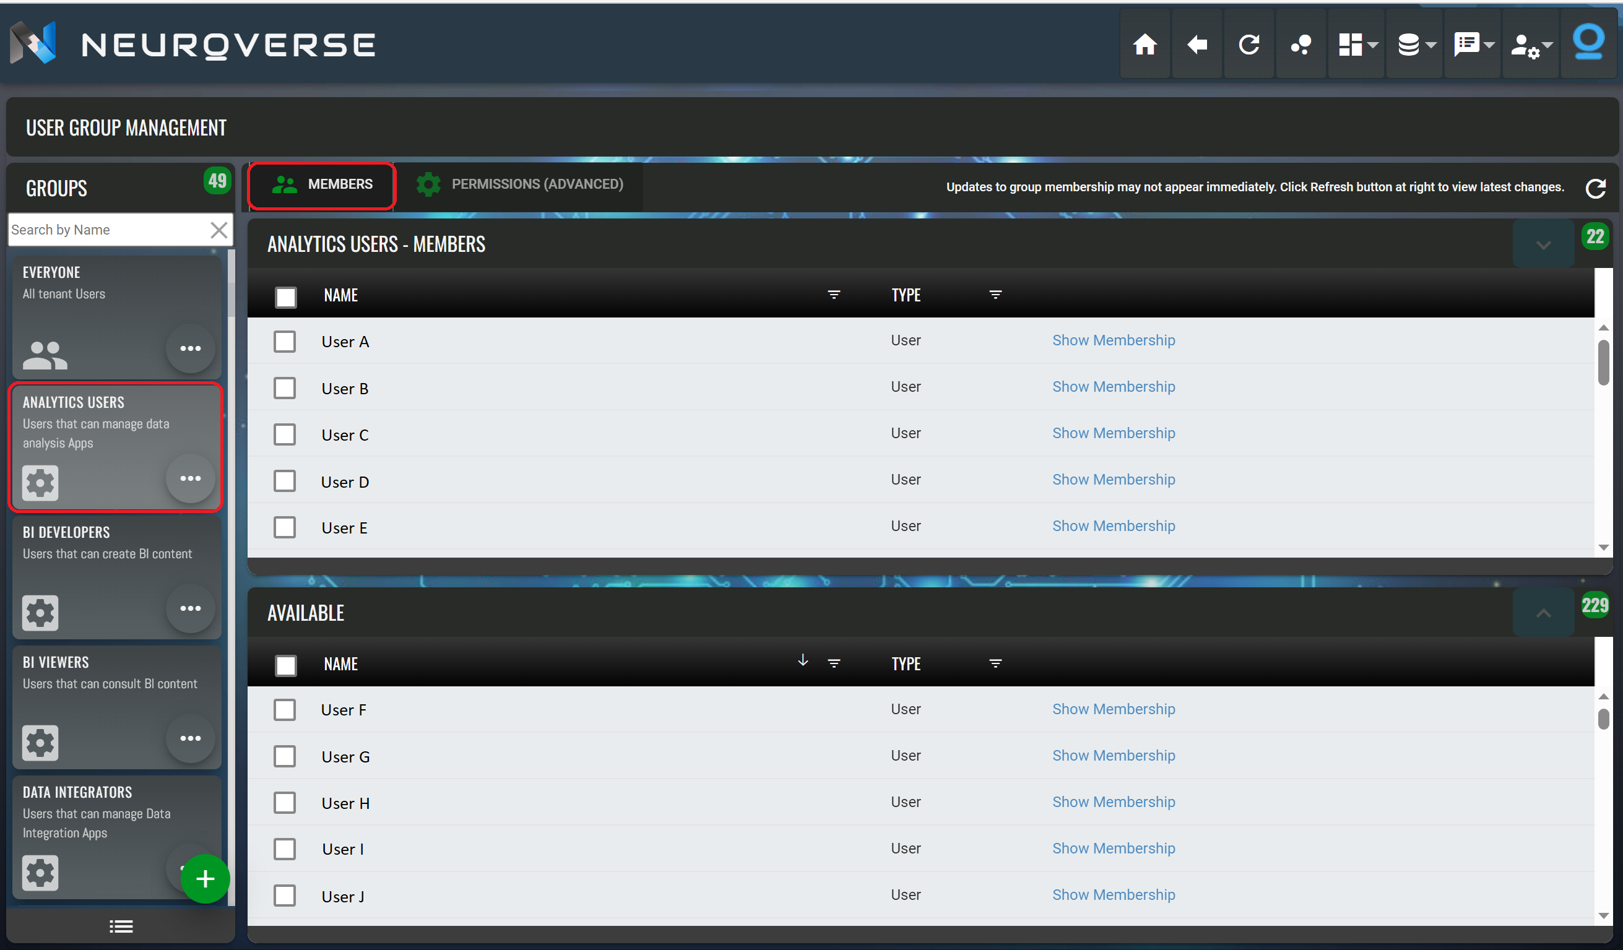Click the Search by Name field

(x=106, y=230)
